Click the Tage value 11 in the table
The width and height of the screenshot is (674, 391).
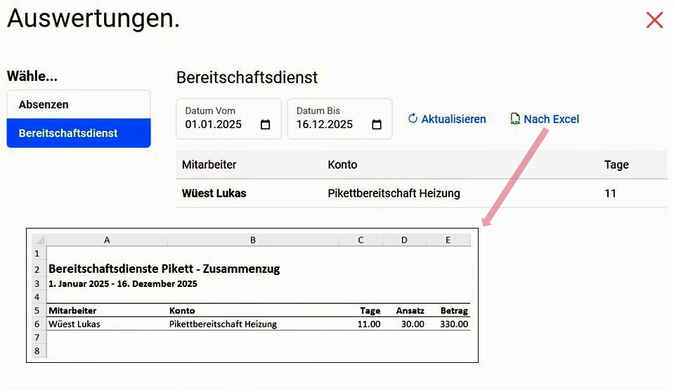pyautogui.click(x=610, y=193)
